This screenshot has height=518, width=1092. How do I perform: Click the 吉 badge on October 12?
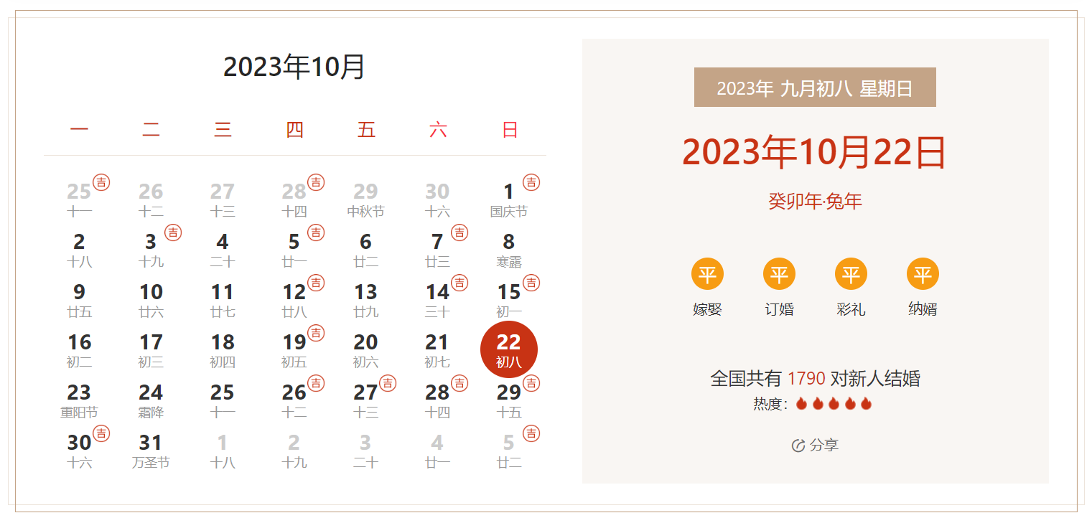316,283
